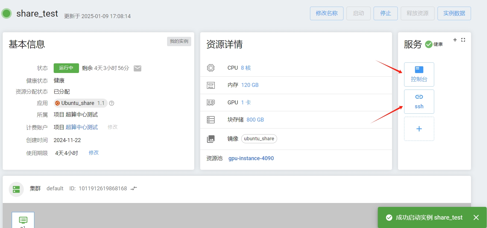Click the 健康 health status value
Viewport: 487px width, 228px height.
pos(59,81)
